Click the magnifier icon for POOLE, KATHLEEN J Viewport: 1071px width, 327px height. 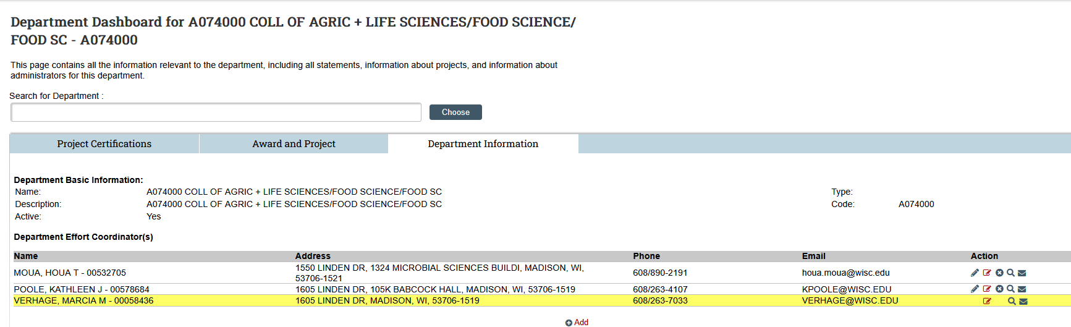pyautogui.click(x=1010, y=289)
